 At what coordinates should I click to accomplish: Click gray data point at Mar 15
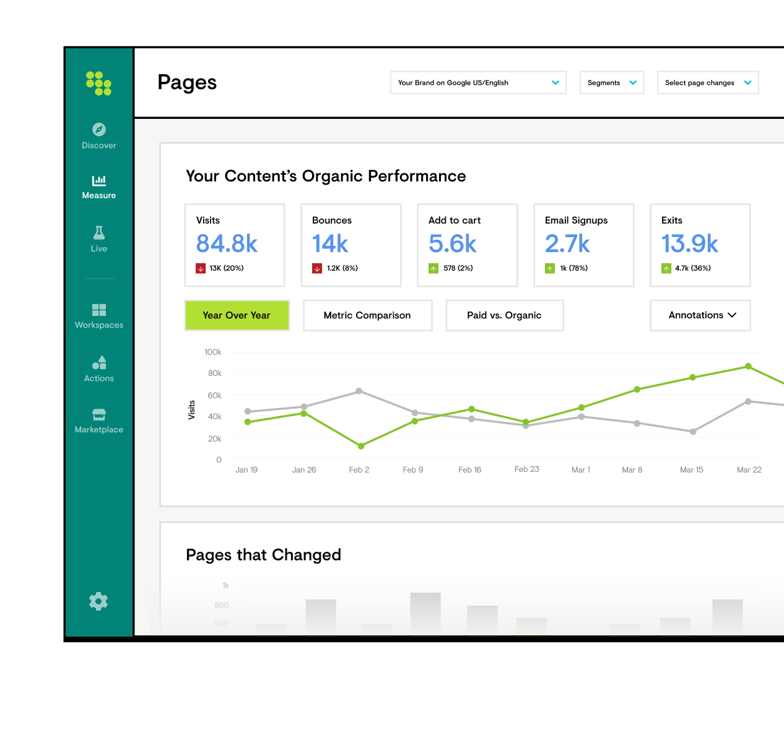click(x=693, y=432)
